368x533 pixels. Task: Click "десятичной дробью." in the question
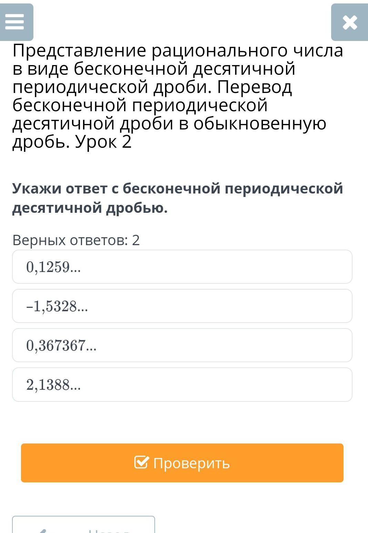point(90,208)
